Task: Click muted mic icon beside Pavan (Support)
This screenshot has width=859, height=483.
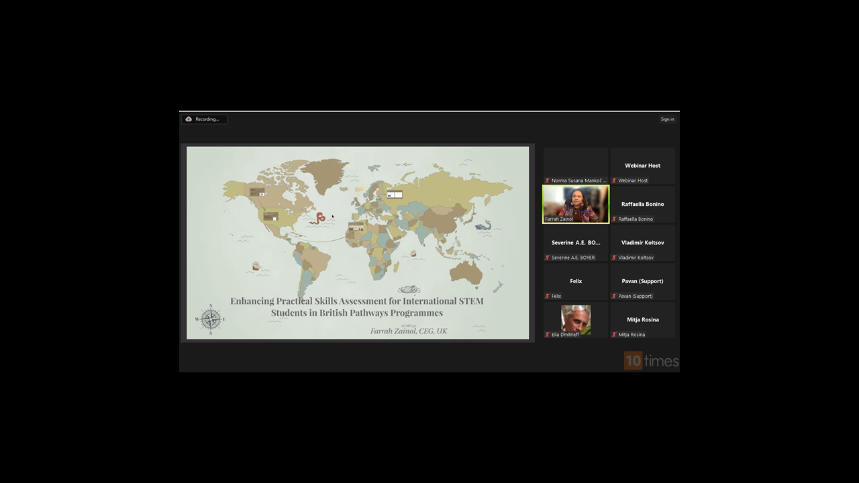Action: (614, 296)
